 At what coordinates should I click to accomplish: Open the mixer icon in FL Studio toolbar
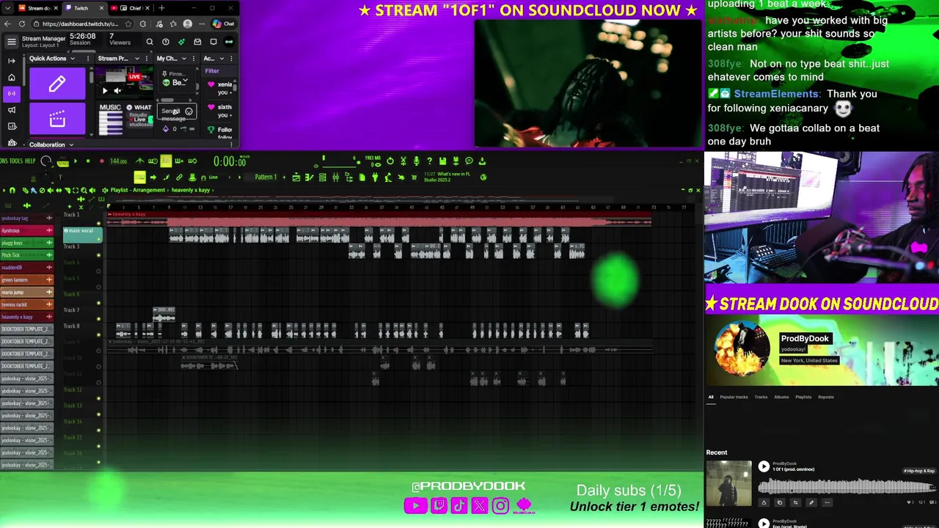tap(336, 177)
